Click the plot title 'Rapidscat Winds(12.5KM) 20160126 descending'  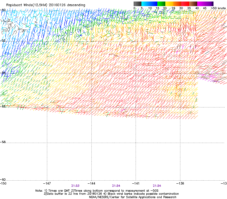tap(46, 5)
